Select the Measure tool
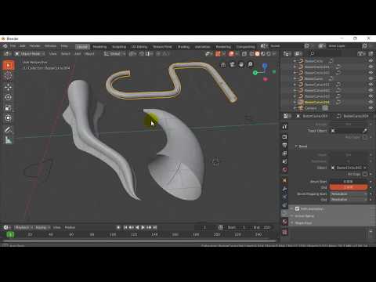The image size is (376, 282). point(8,140)
